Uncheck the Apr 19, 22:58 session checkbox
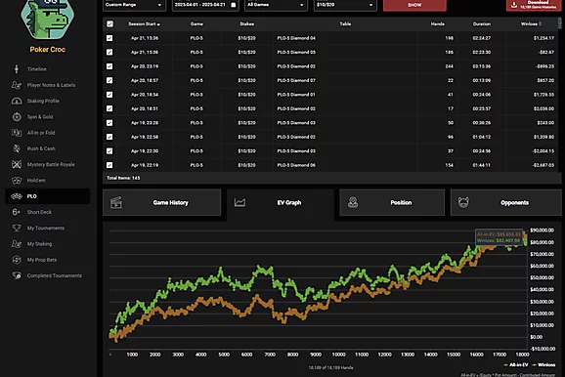The image size is (565, 377). pyautogui.click(x=109, y=137)
